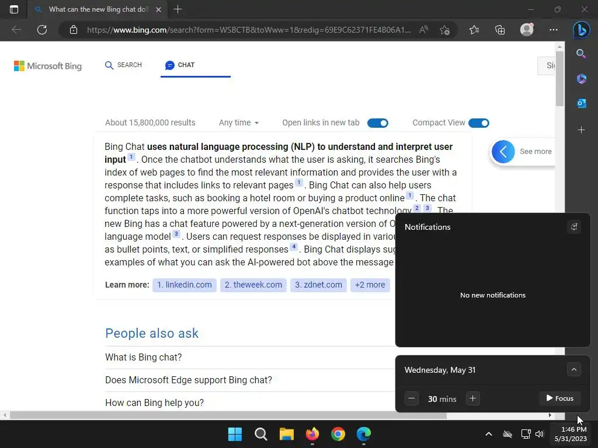598x448 pixels.
Task: Open browser Collections
Action: coord(500,30)
